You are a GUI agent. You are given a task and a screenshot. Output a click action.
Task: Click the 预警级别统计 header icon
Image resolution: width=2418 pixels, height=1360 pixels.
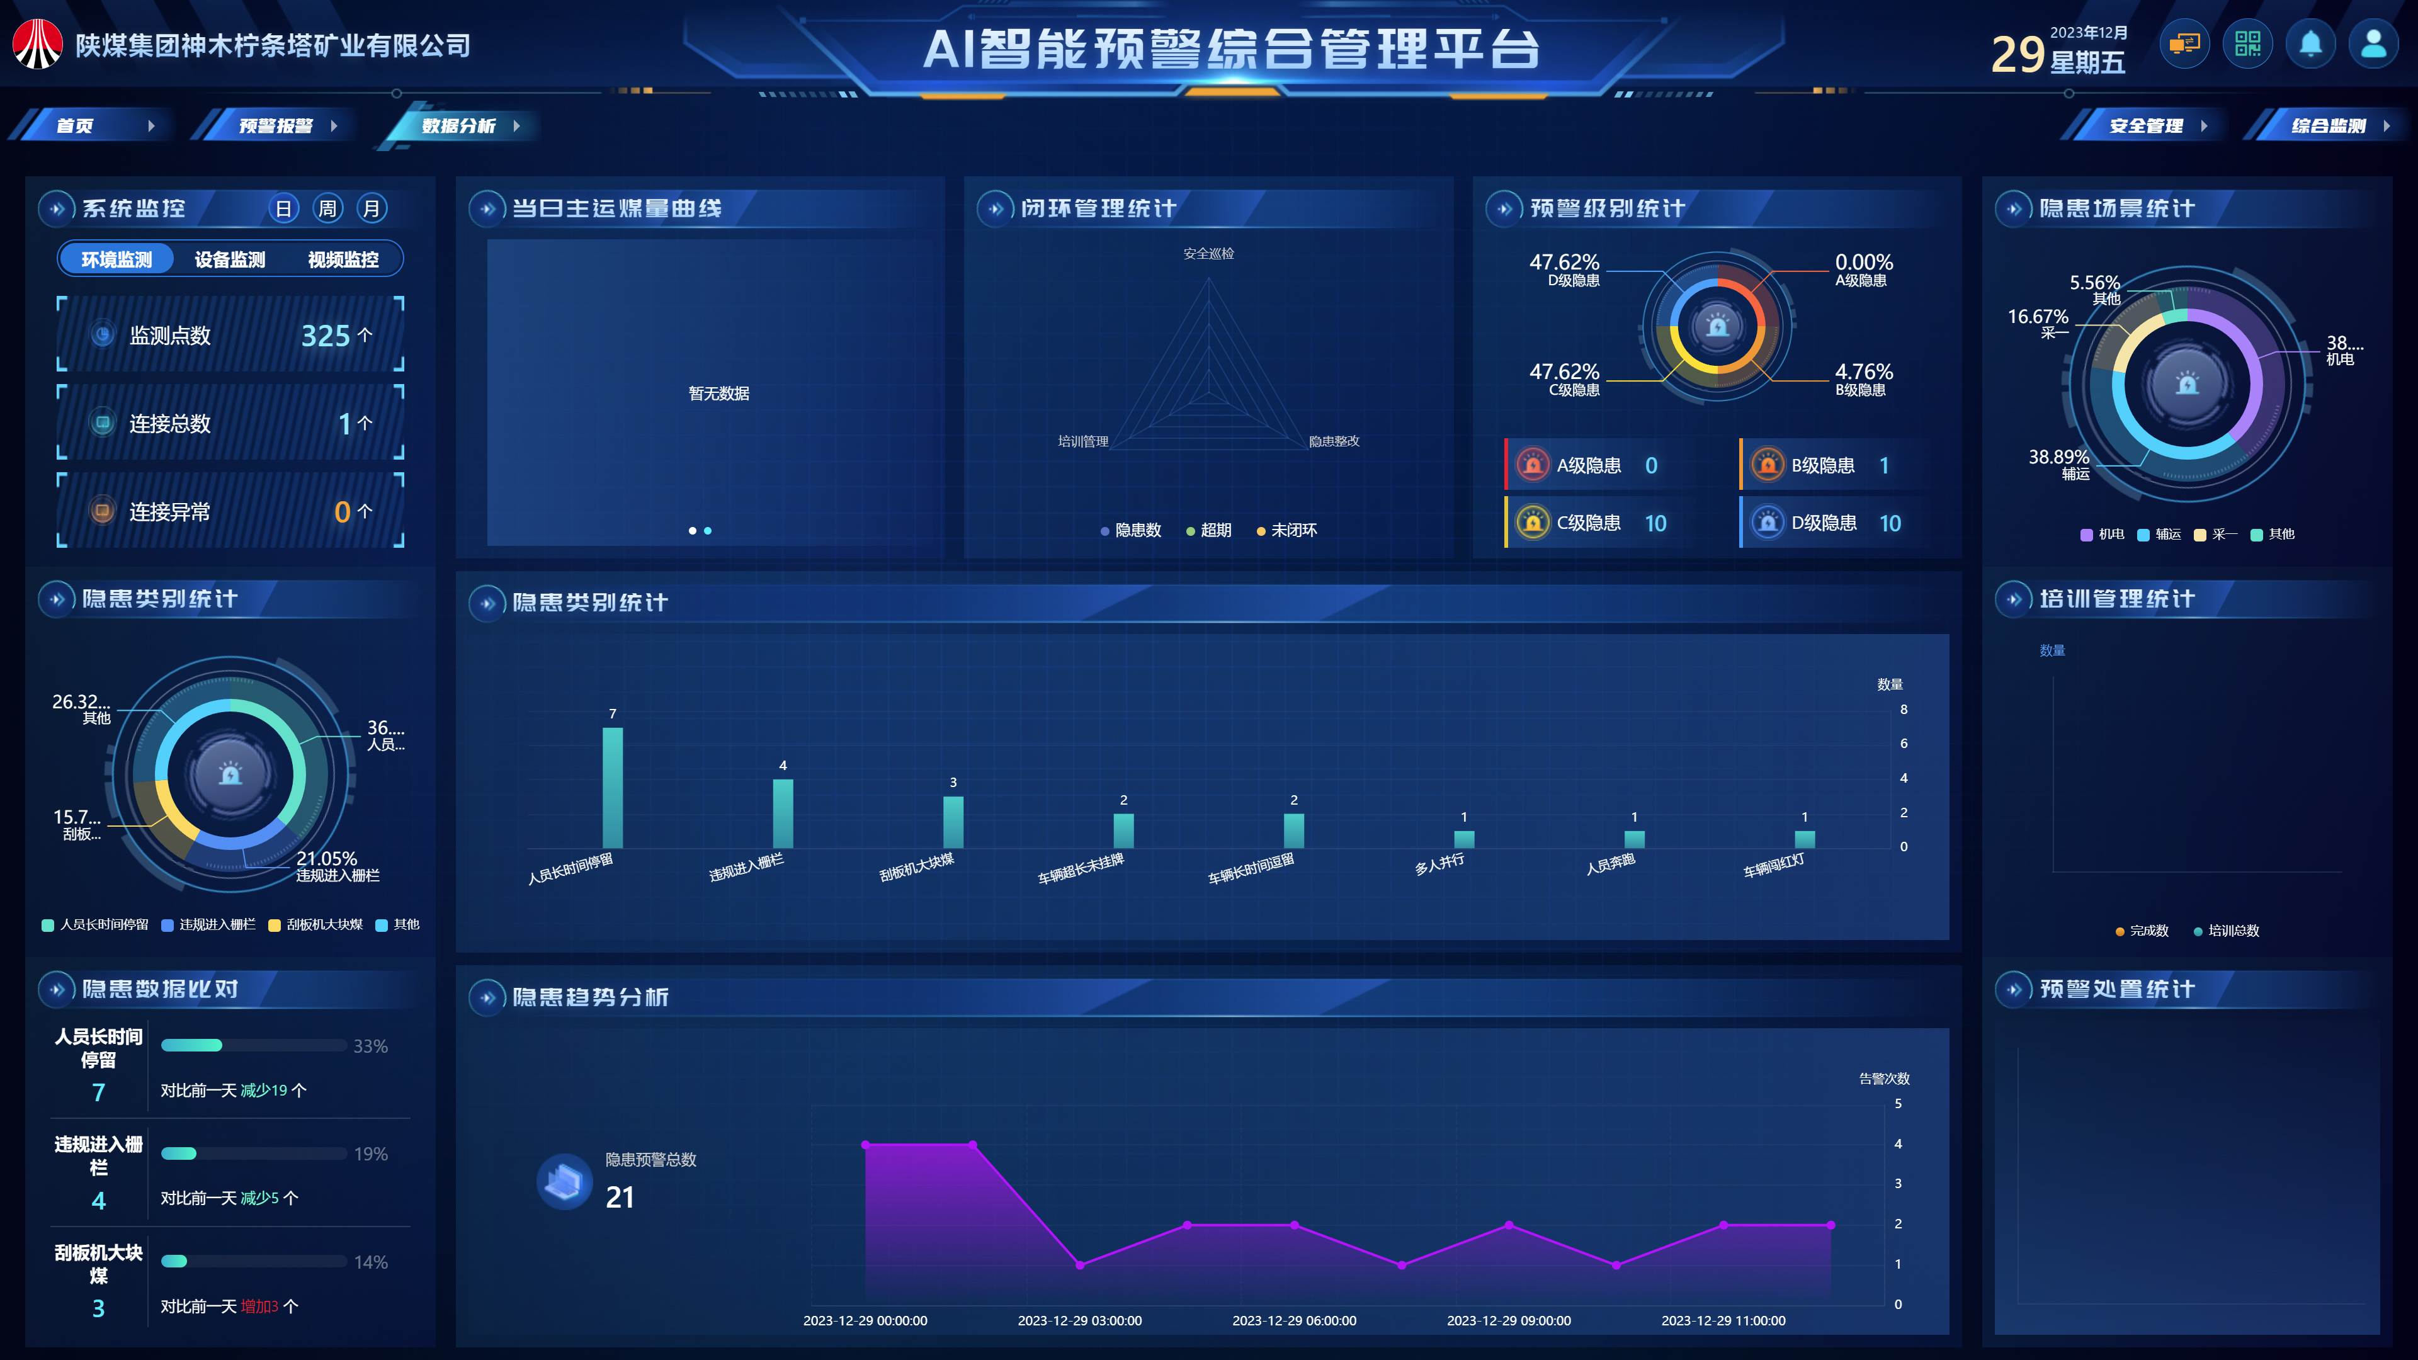click(1505, 208)
